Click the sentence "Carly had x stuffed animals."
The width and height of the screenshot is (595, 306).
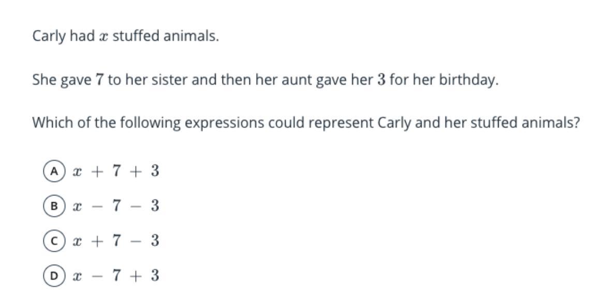(x=126, y=36)
